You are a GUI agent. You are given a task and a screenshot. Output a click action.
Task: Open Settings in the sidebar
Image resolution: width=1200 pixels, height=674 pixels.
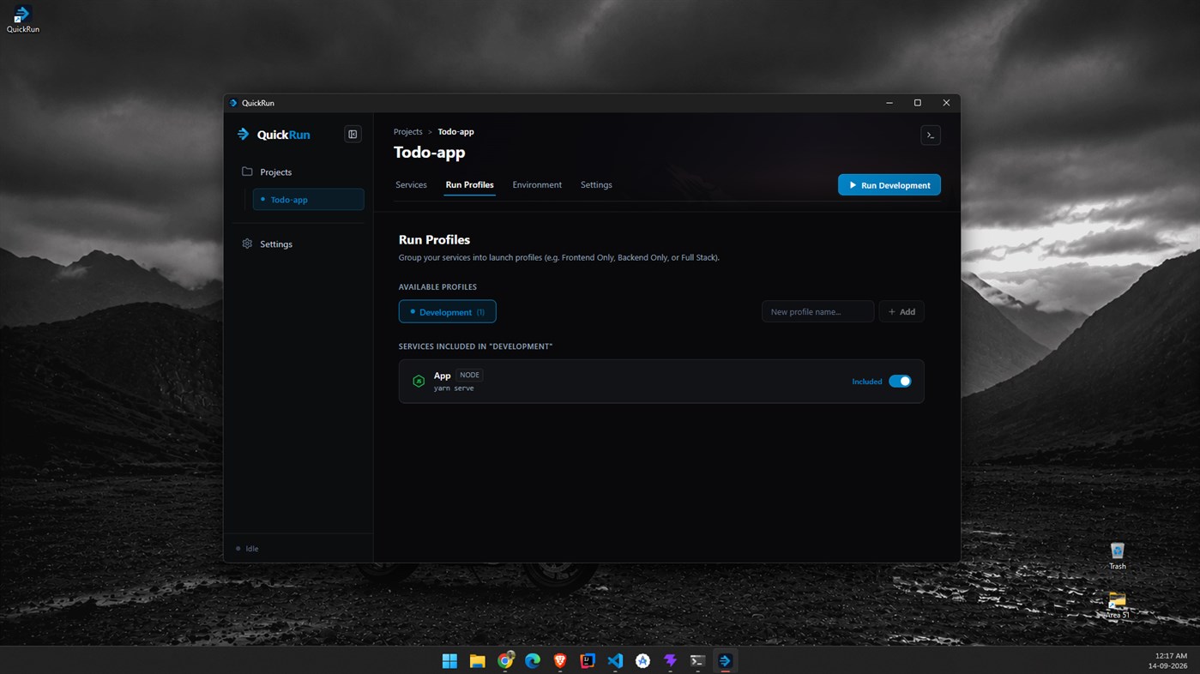tap(275, 244)
